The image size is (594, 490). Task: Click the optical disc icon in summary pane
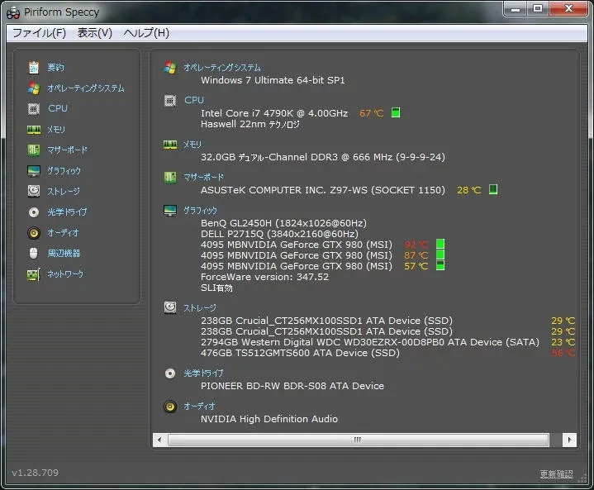click(x=170, y=373)
